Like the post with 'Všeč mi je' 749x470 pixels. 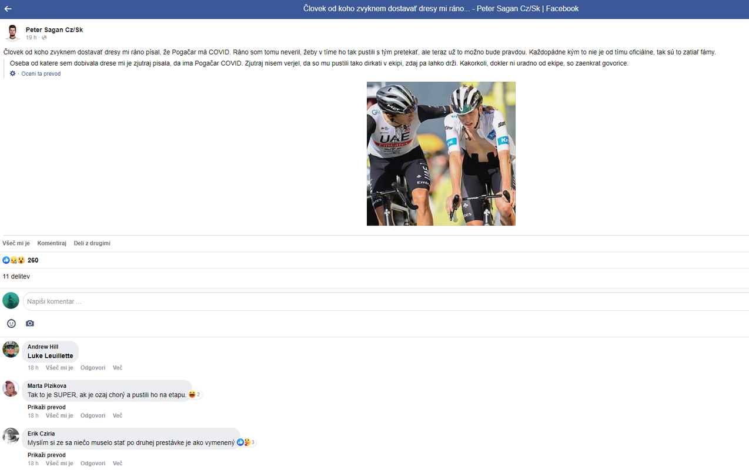coord(16,243)
